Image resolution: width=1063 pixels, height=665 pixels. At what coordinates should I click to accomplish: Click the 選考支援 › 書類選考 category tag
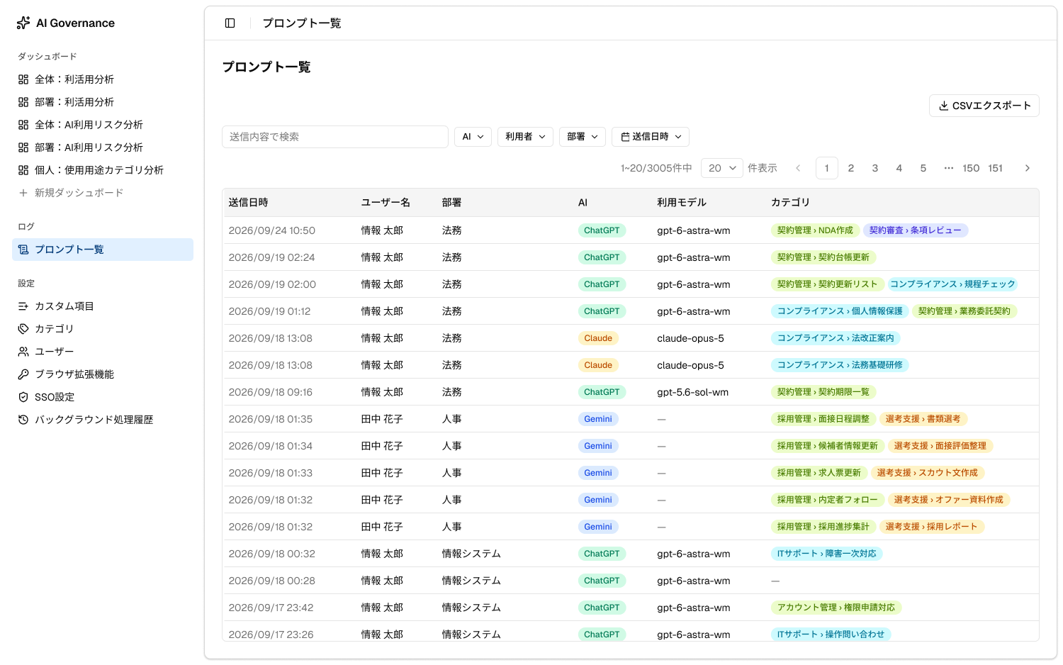pyautogui.click(x=923, y=419)
